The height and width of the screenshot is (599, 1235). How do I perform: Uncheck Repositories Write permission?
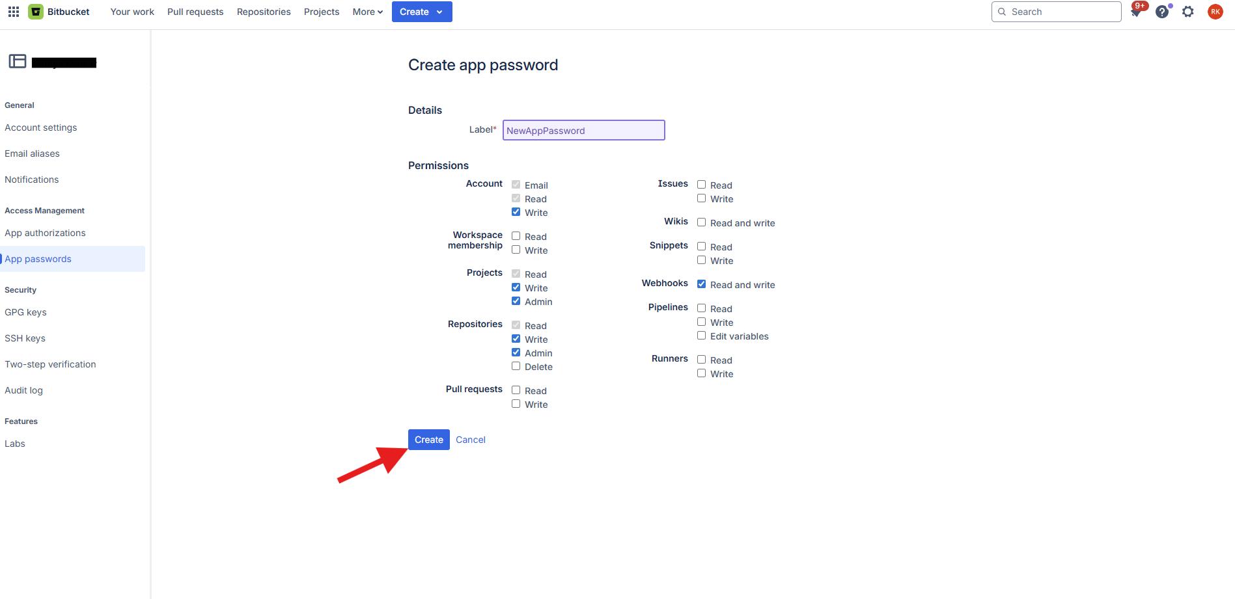click(516, 339)
